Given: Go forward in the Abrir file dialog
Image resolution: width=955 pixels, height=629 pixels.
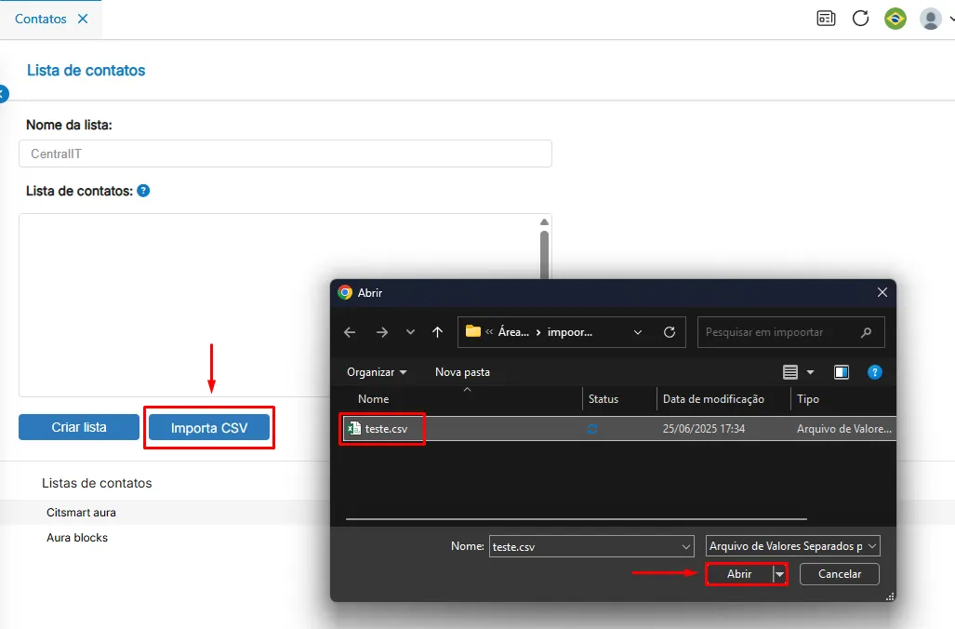Looking at the screenshot, I should point(382,332).
